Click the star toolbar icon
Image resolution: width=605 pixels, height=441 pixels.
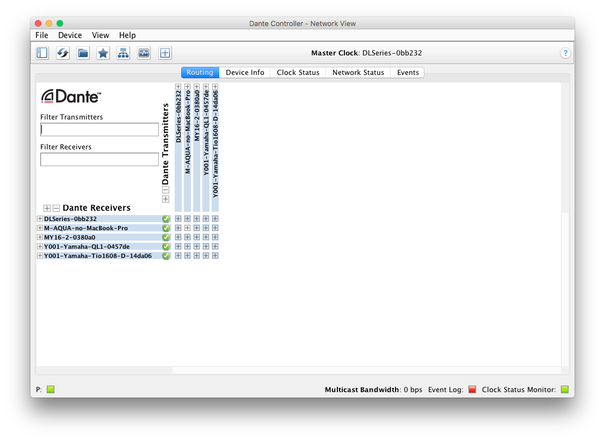click(103, 53)
